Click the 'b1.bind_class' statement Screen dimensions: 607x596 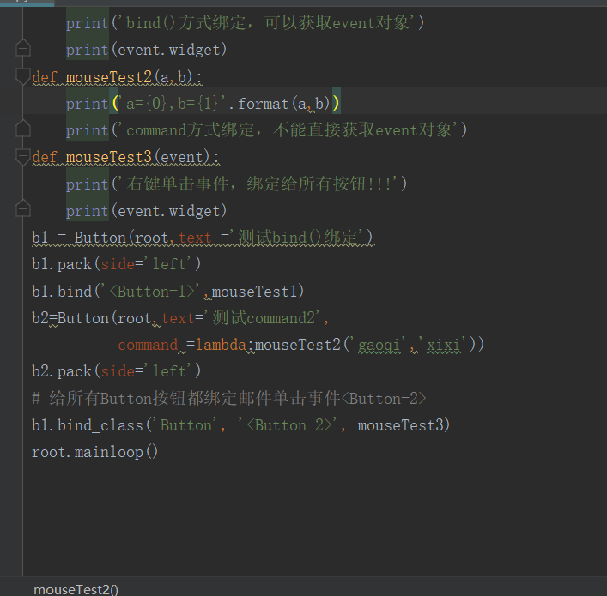[240, 425]
